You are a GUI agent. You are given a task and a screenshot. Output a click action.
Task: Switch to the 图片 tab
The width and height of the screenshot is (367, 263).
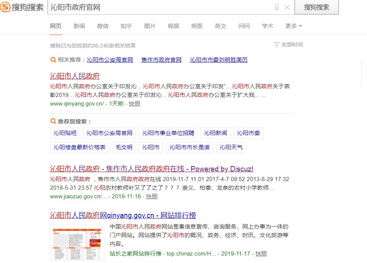click(x=150, y=26)
